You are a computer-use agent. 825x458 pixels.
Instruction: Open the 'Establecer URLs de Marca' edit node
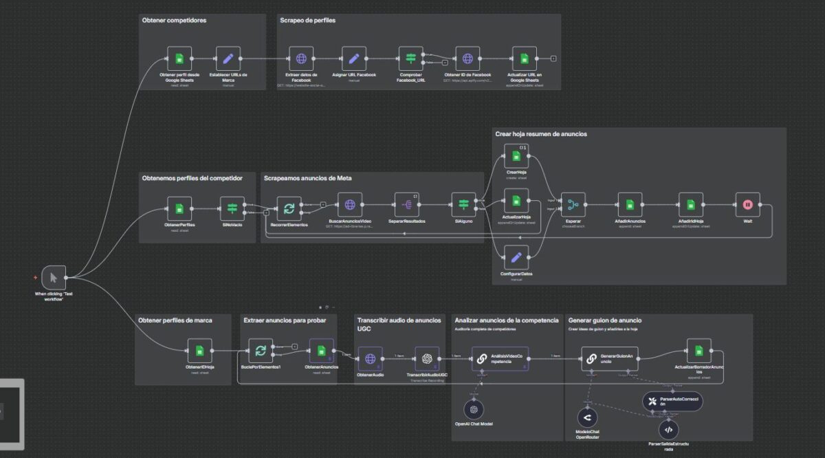[x=228, y=58]
